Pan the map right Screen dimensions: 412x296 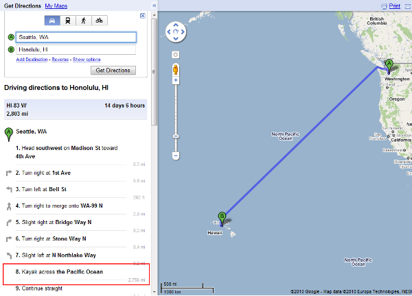183,32
